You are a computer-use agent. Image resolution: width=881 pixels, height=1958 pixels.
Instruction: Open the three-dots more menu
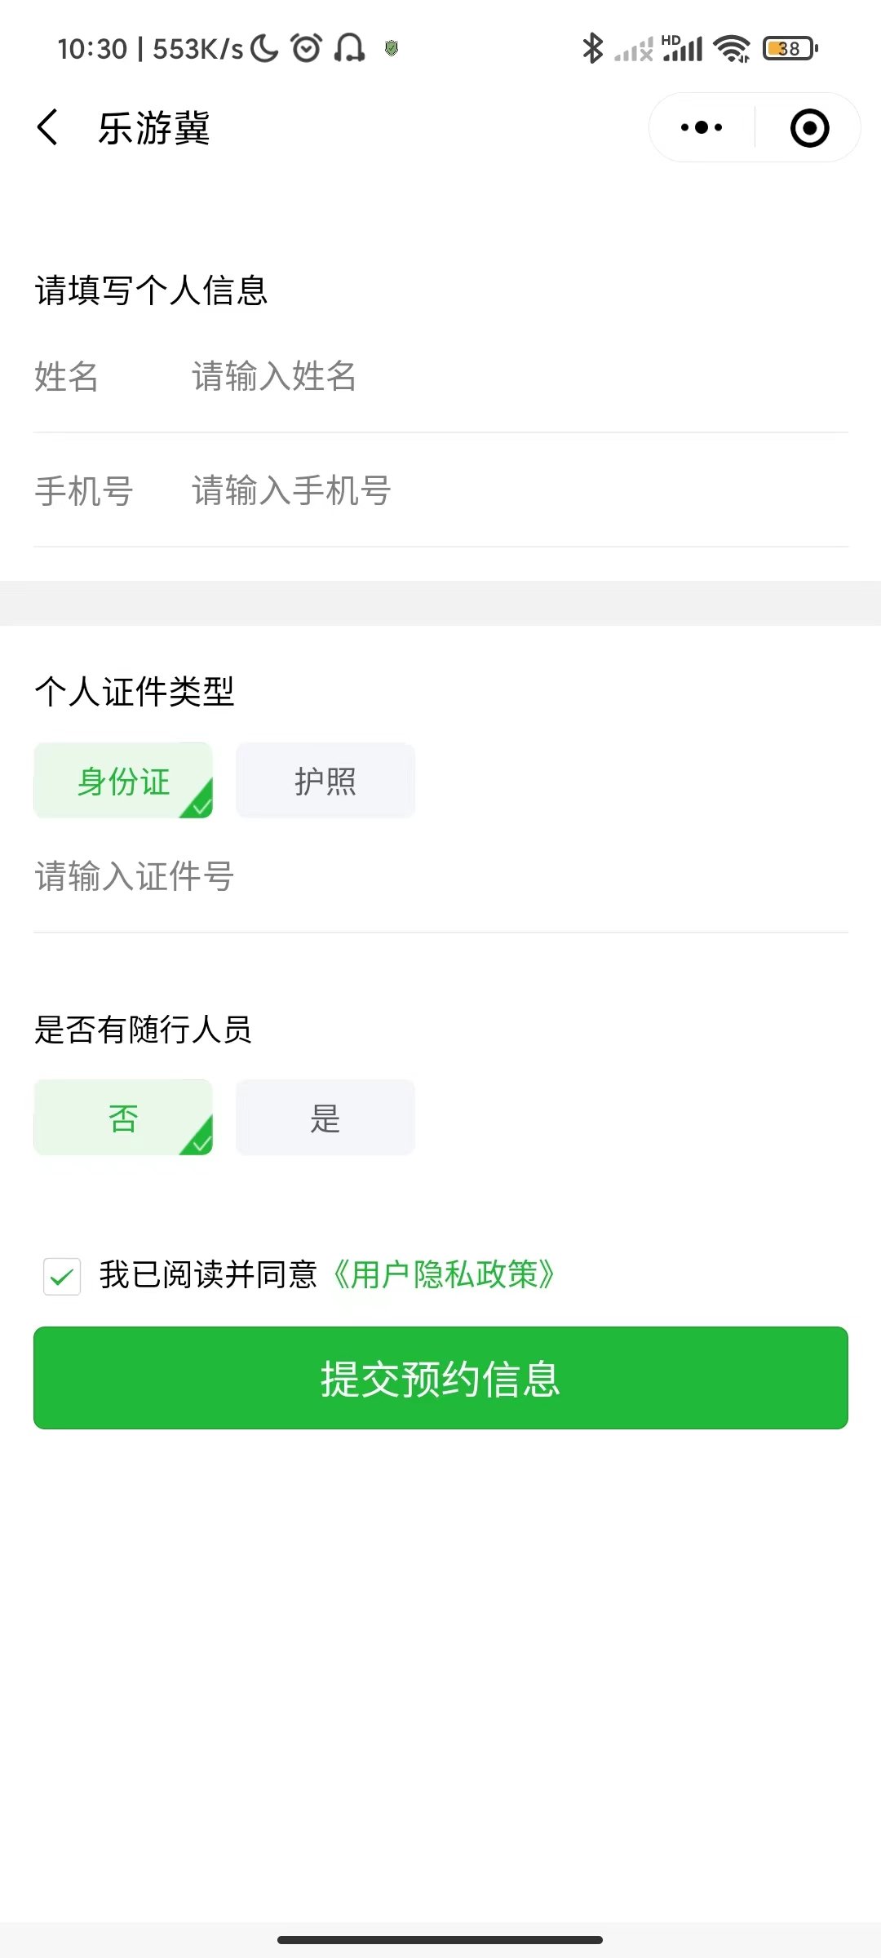click(x=702, y=128)
